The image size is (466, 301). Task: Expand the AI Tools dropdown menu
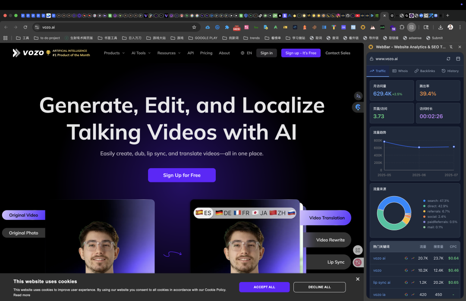[141, 53]
